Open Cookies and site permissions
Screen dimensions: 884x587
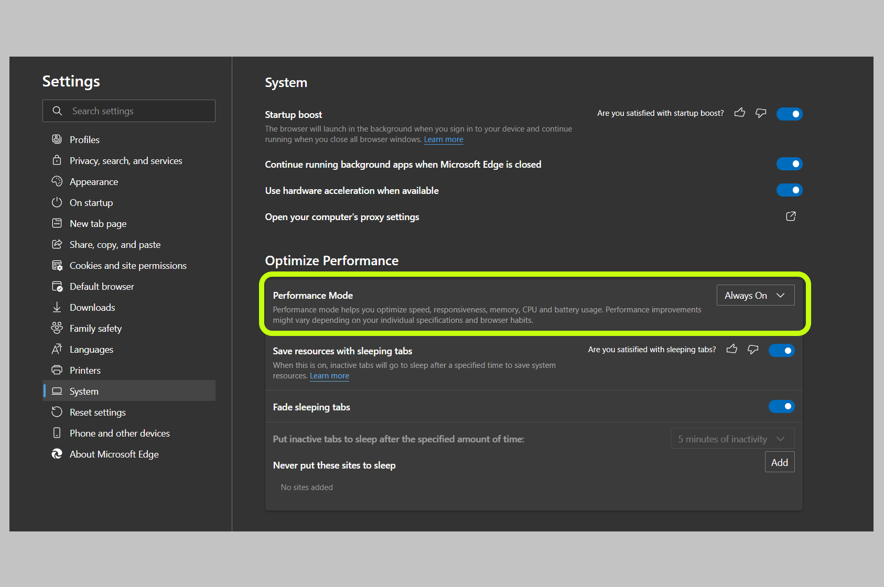129,265
